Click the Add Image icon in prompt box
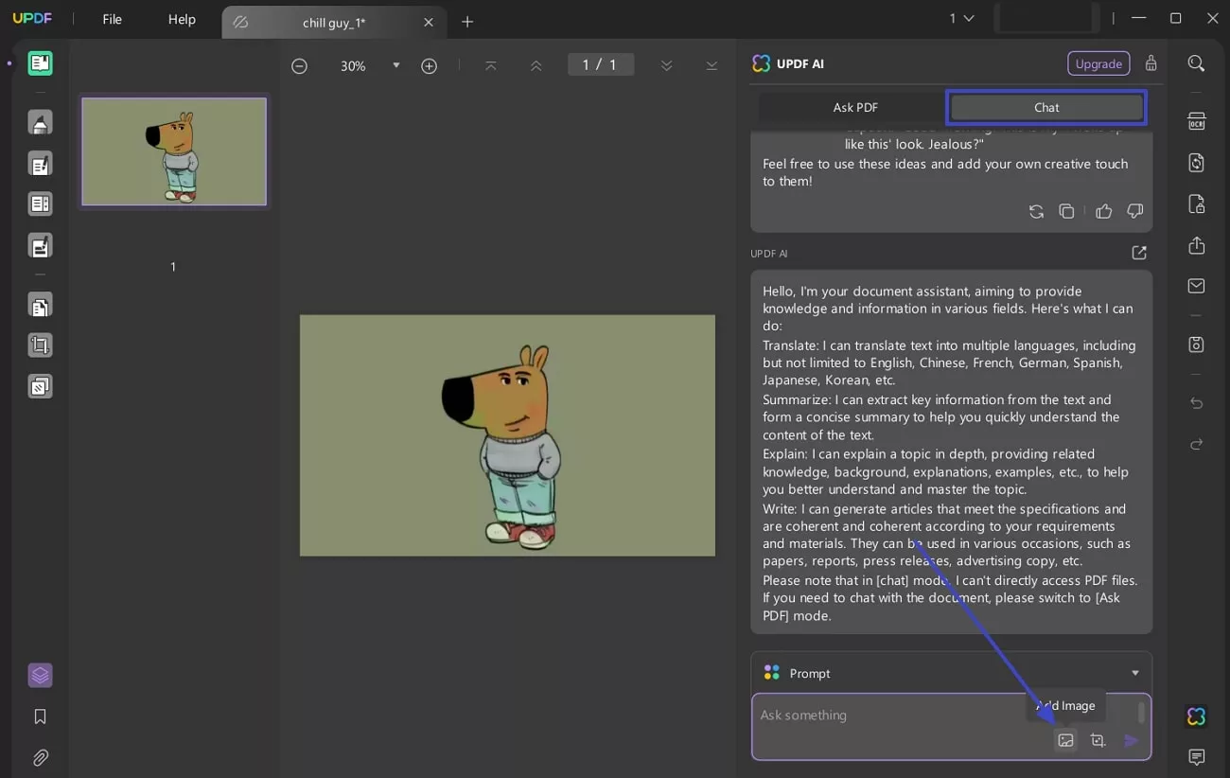The height and width of the screenshot is (778, 1230). click(1065, 741)
